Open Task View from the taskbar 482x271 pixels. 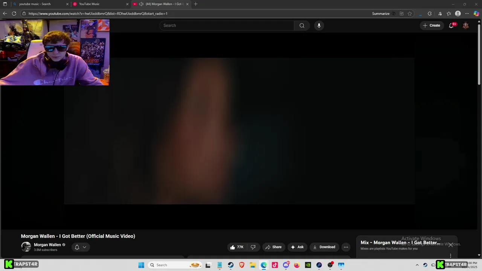[208, 265]
